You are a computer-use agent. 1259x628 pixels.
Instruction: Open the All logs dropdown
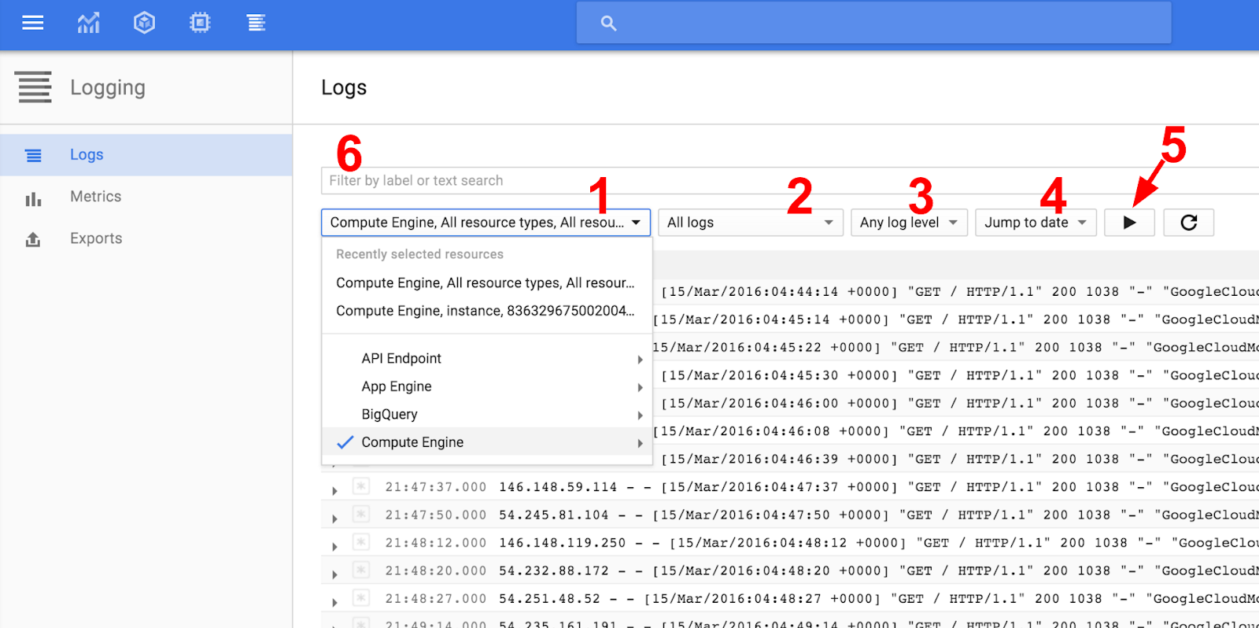click(750, 223)
